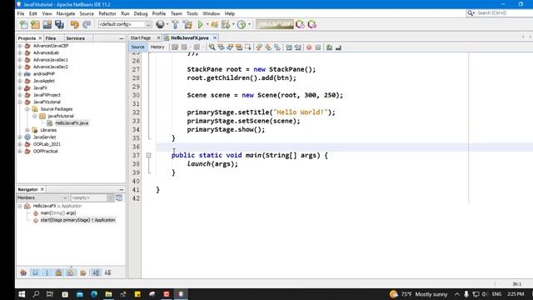Click the History view button
533x300 pixels.
coord(157,47)
